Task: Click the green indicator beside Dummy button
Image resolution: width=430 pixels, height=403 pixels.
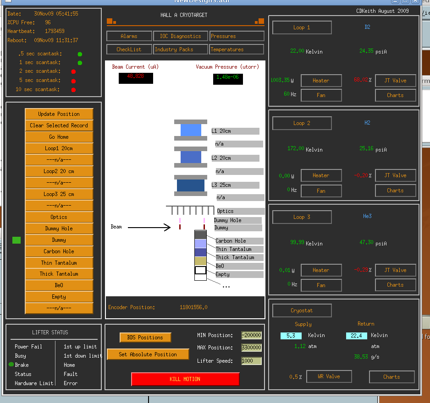Action: pos(17,240)
